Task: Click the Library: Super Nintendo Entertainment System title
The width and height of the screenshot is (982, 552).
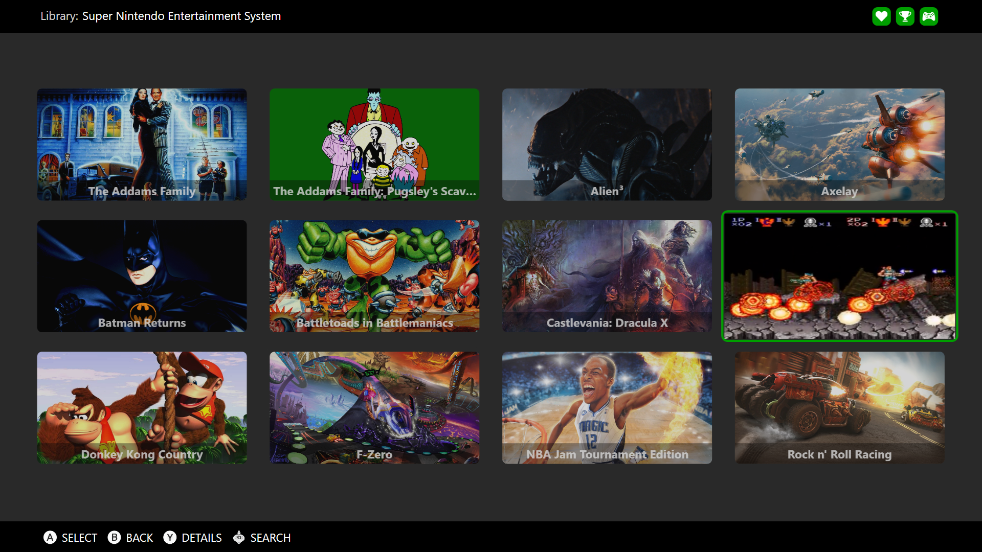Action: [x=161, y=16]
